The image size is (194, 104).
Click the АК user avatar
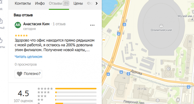coord(18,25)
